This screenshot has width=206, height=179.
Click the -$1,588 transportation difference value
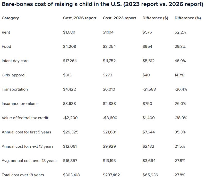point(149,89)
